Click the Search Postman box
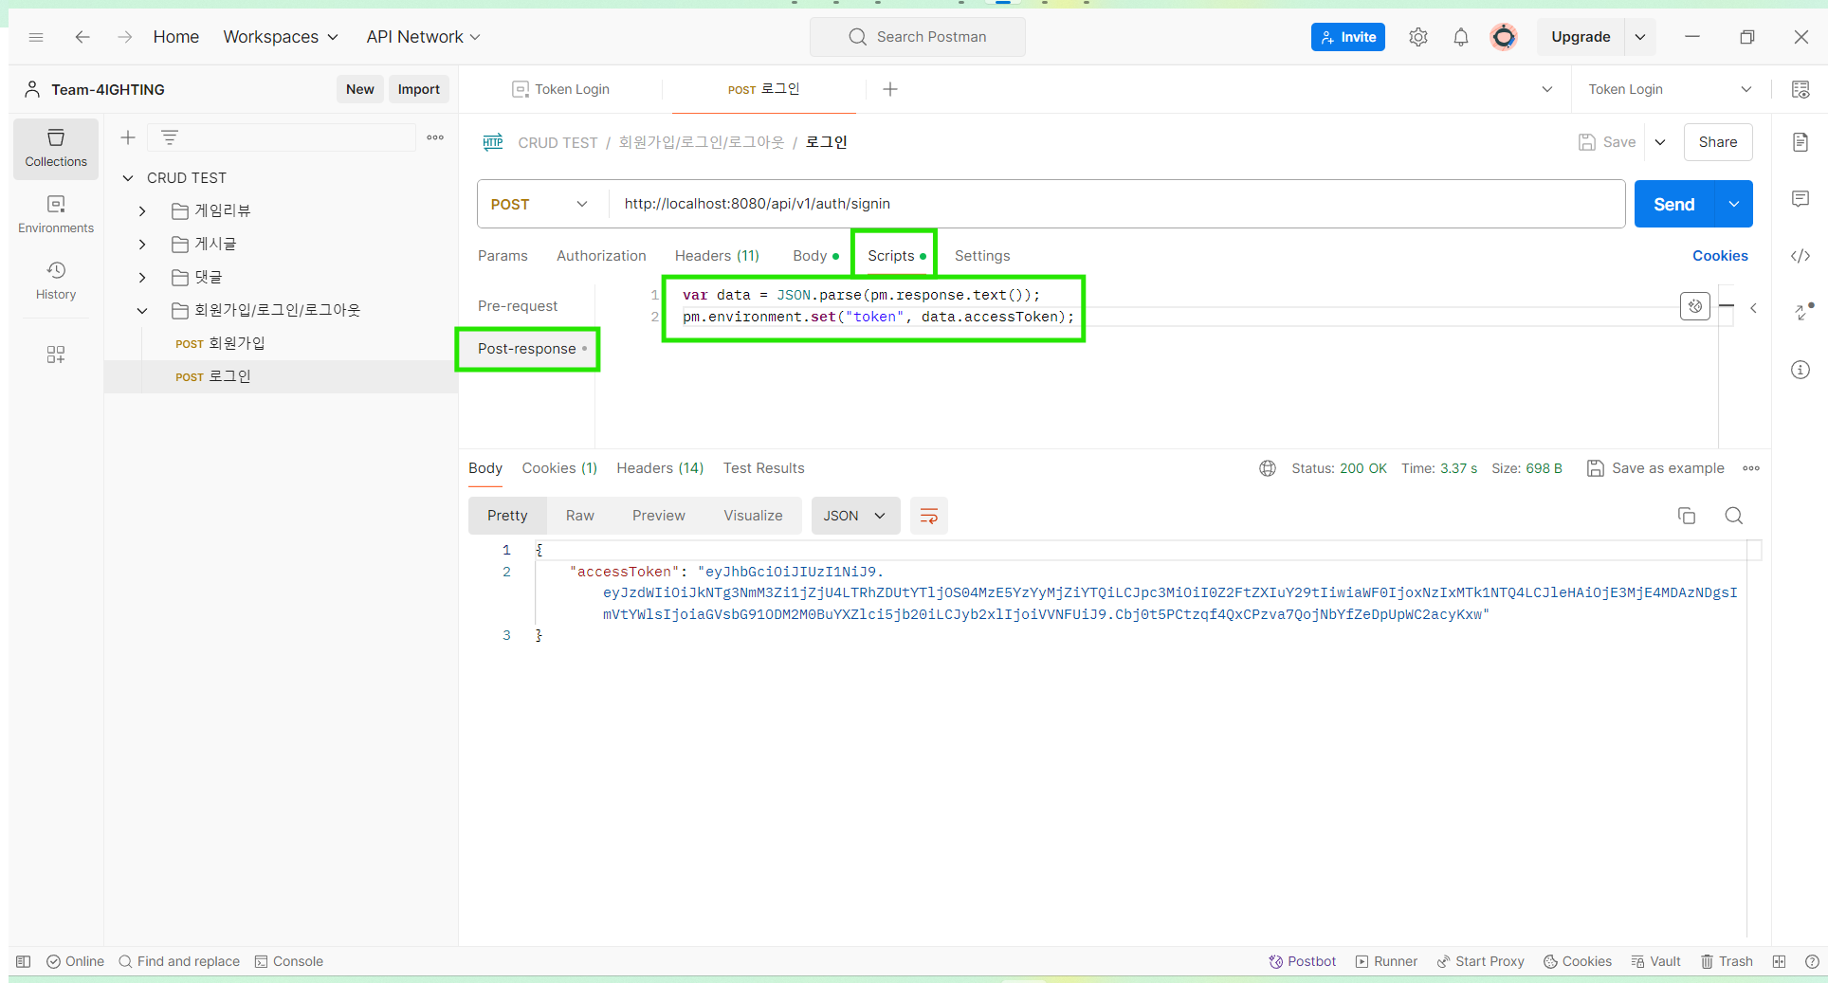This screenshot has width=1828, height=983. tap(918, 37)
